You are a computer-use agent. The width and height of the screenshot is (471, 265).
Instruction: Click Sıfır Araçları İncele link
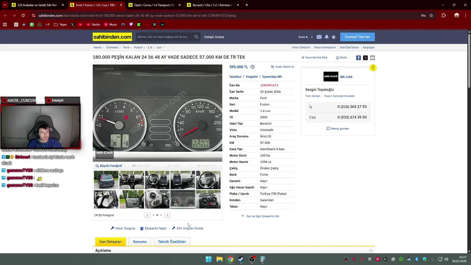(188, 228)
